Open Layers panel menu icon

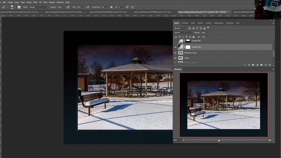click(x=273, y=23)
